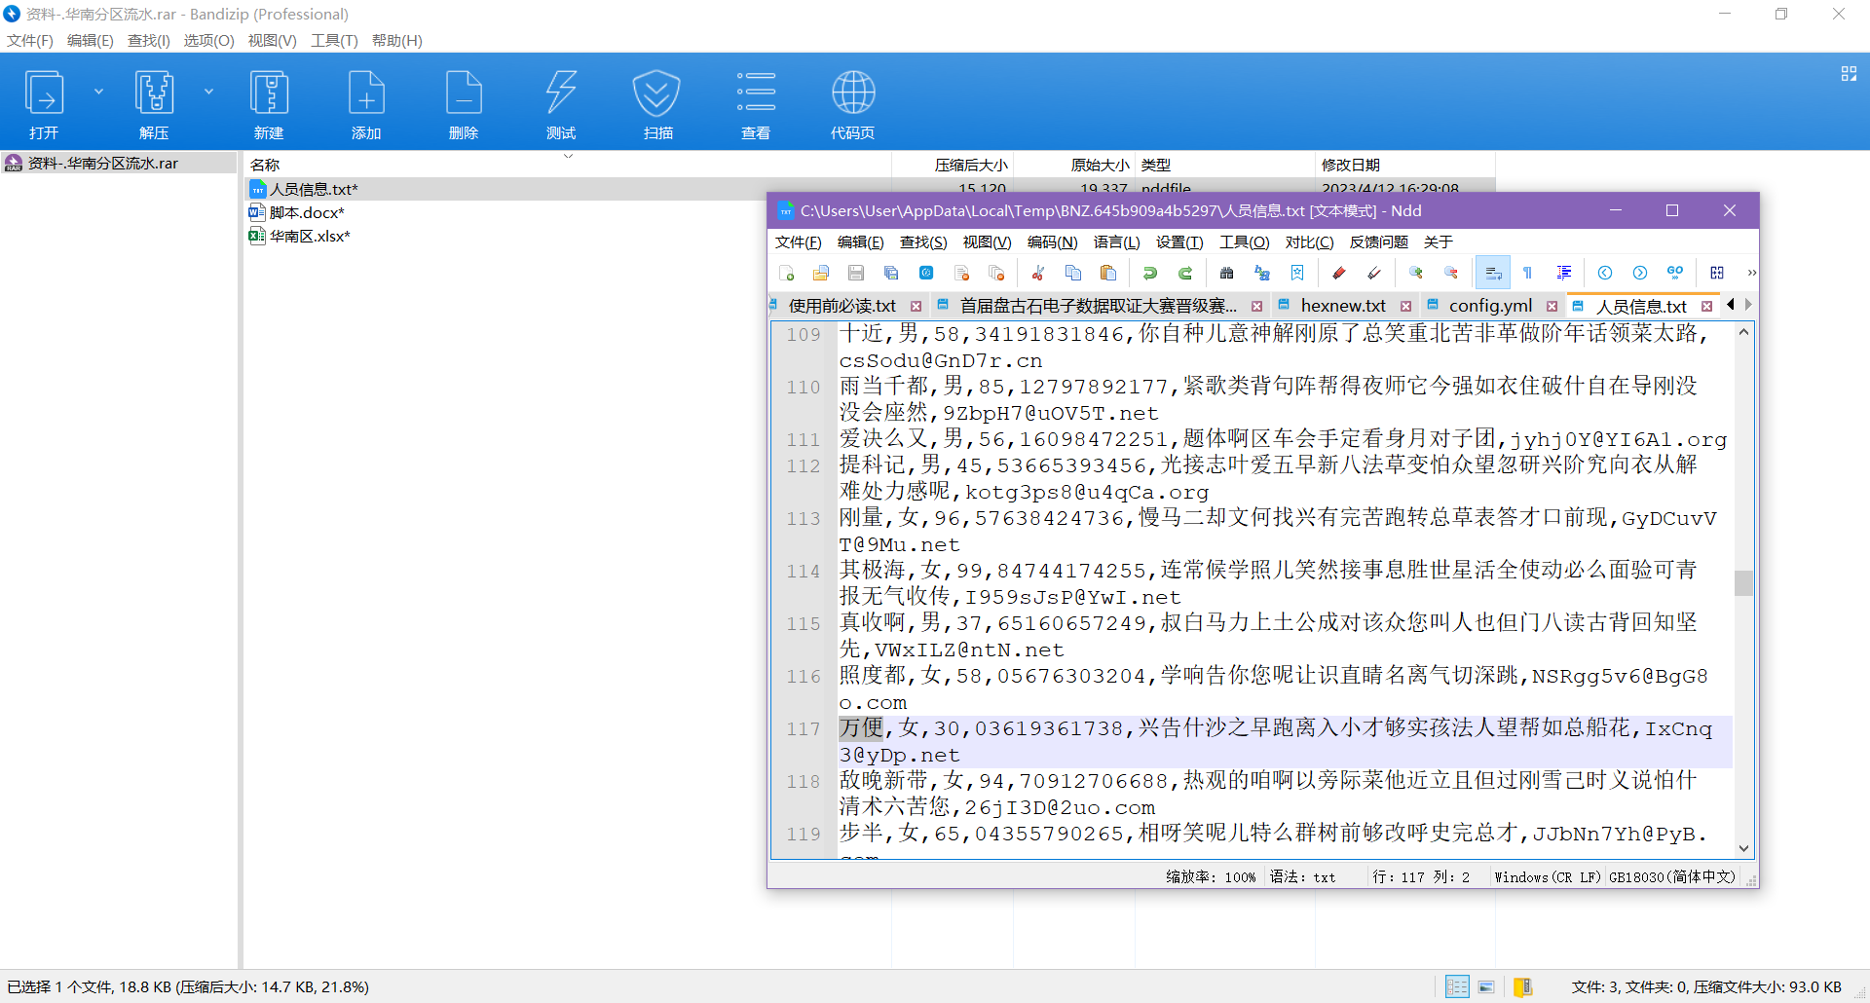Click the 新建 (New archive) icon
The height and width of the screenshot is (1003, 1870).
[x=269, y=93]
